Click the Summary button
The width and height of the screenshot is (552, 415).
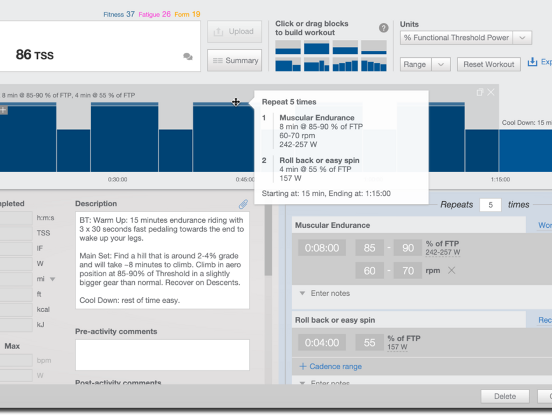[x=234, y=60]
